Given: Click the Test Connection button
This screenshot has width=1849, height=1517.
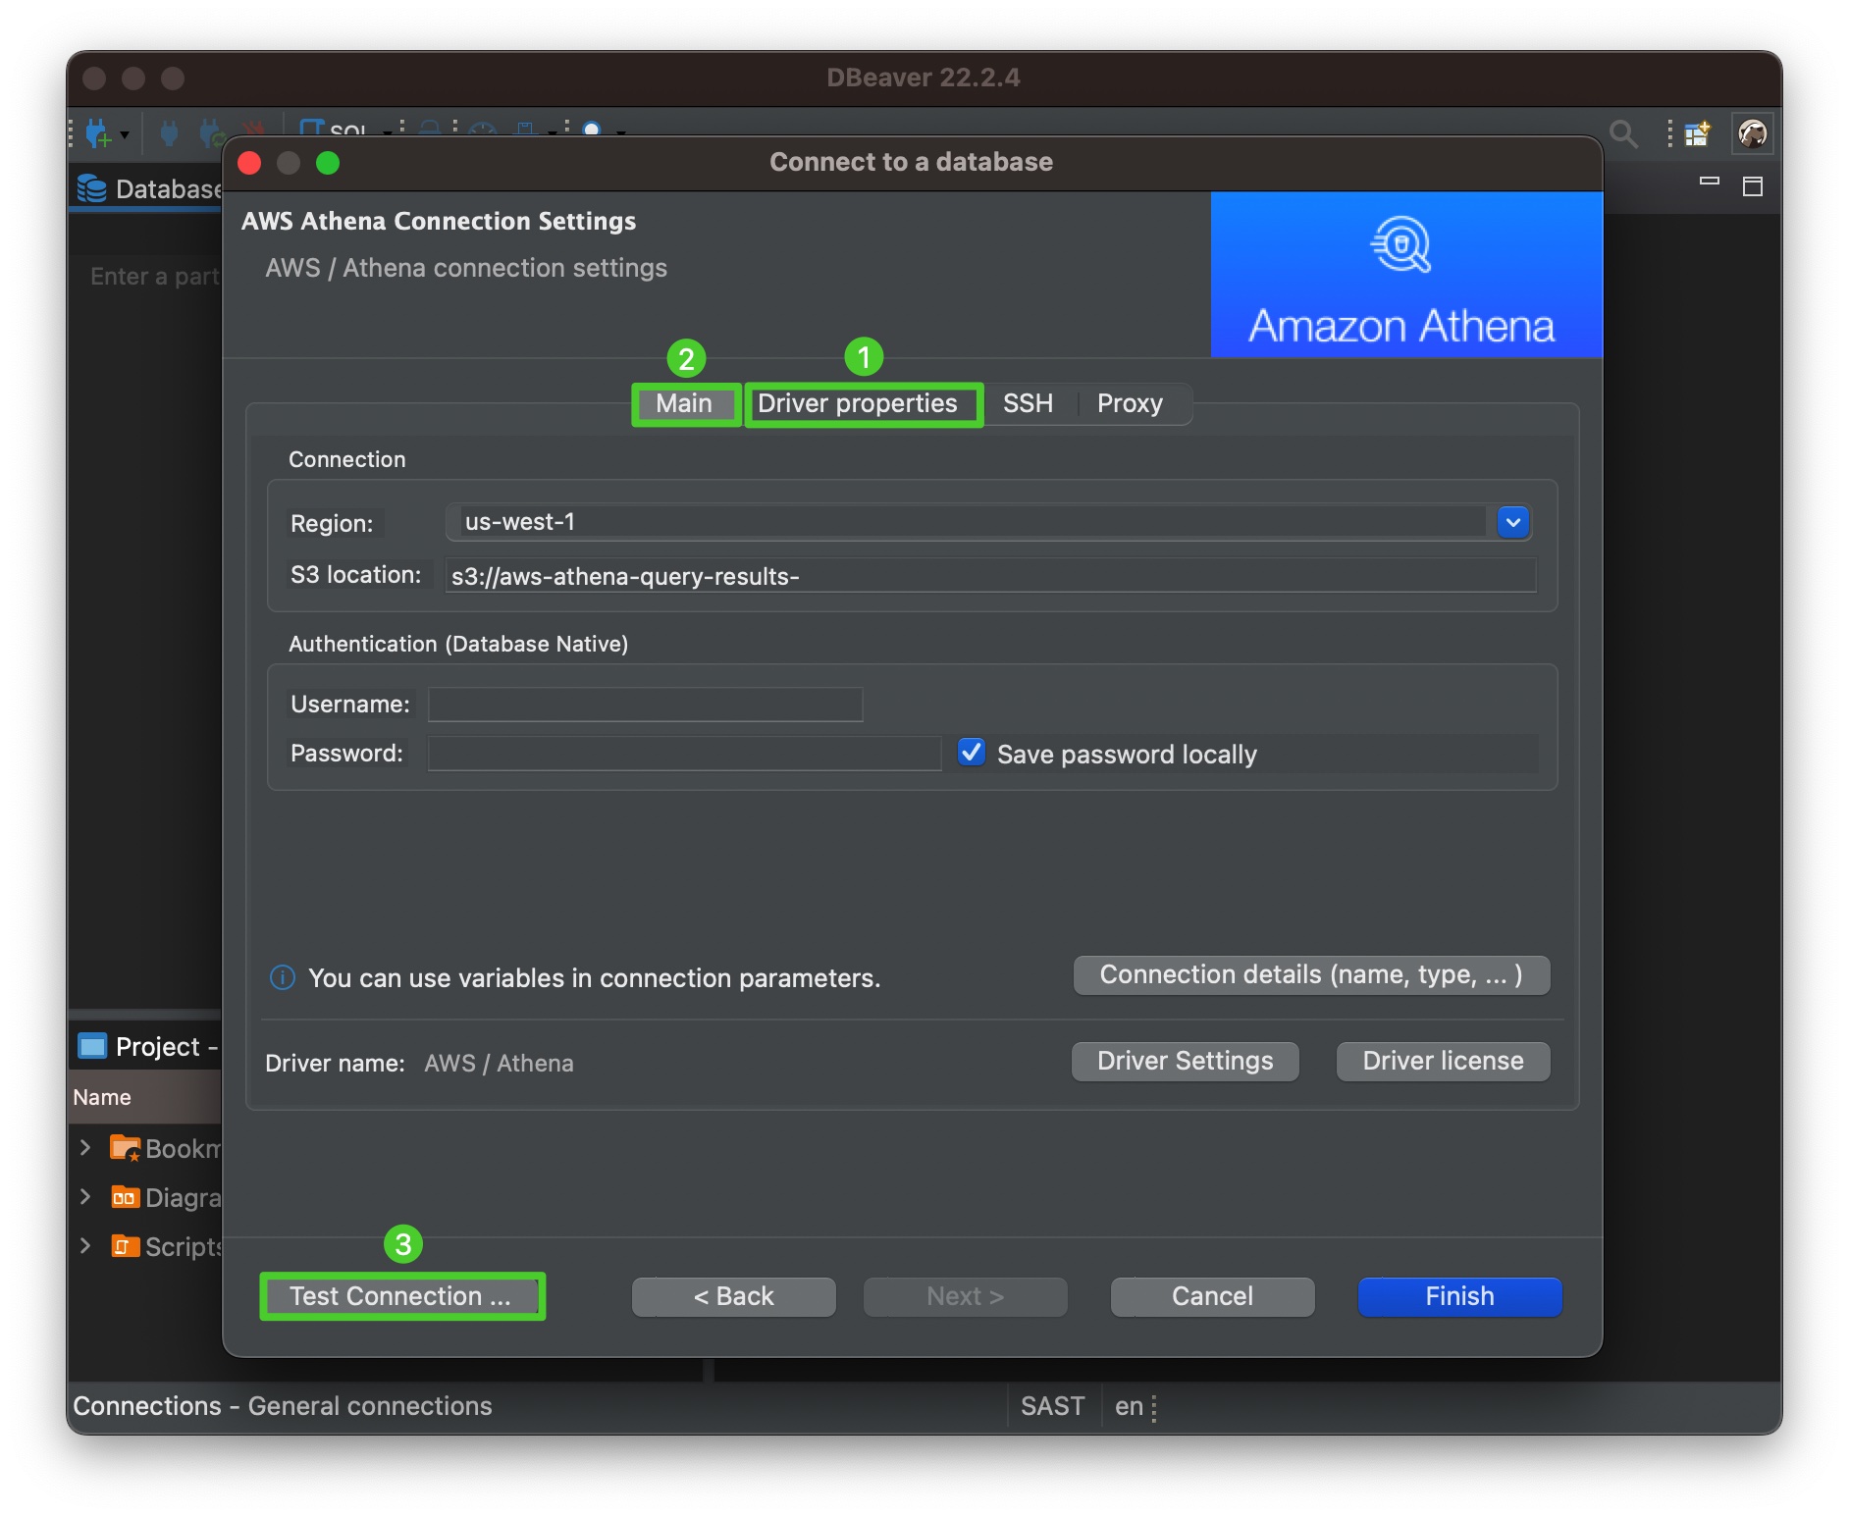Looking at the screenshot, I should [401, 1296].
